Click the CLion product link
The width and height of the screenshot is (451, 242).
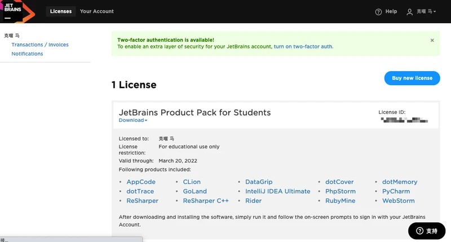click(192, 182)
